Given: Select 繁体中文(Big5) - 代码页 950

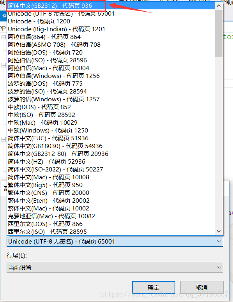Looking at the screenshot, I should (111, 185).
